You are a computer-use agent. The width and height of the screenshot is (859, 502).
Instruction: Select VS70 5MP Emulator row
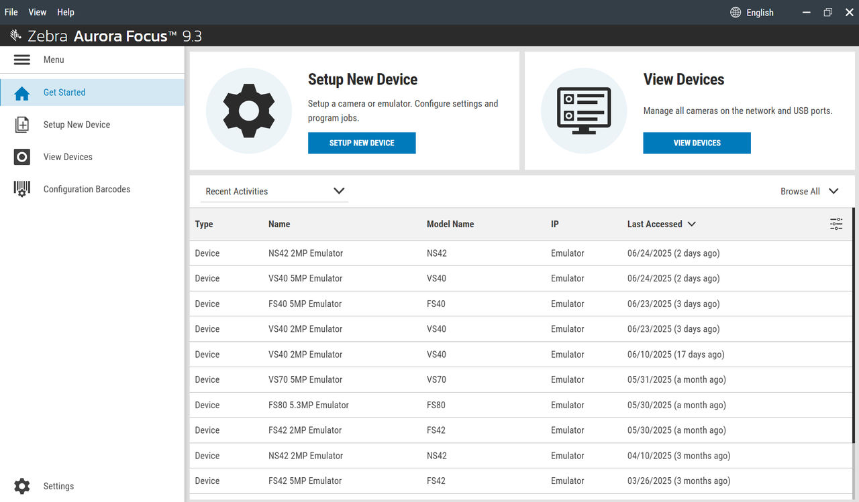coord(521,379)
